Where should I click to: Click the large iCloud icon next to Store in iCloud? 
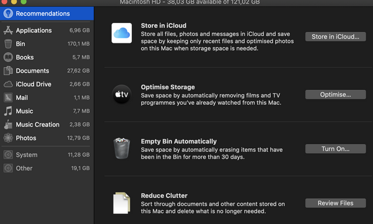tap(121, 33)
